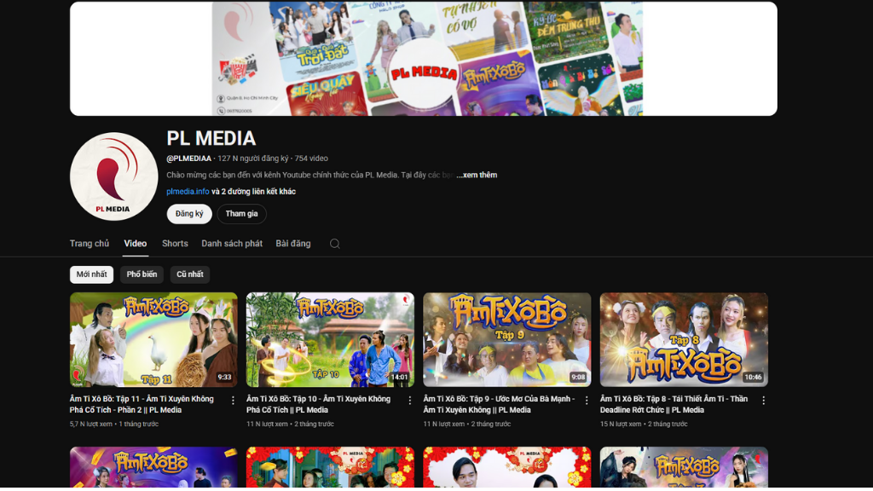
Task: Open options menu for Tập 9 video
Action: (x=587, y=401)
